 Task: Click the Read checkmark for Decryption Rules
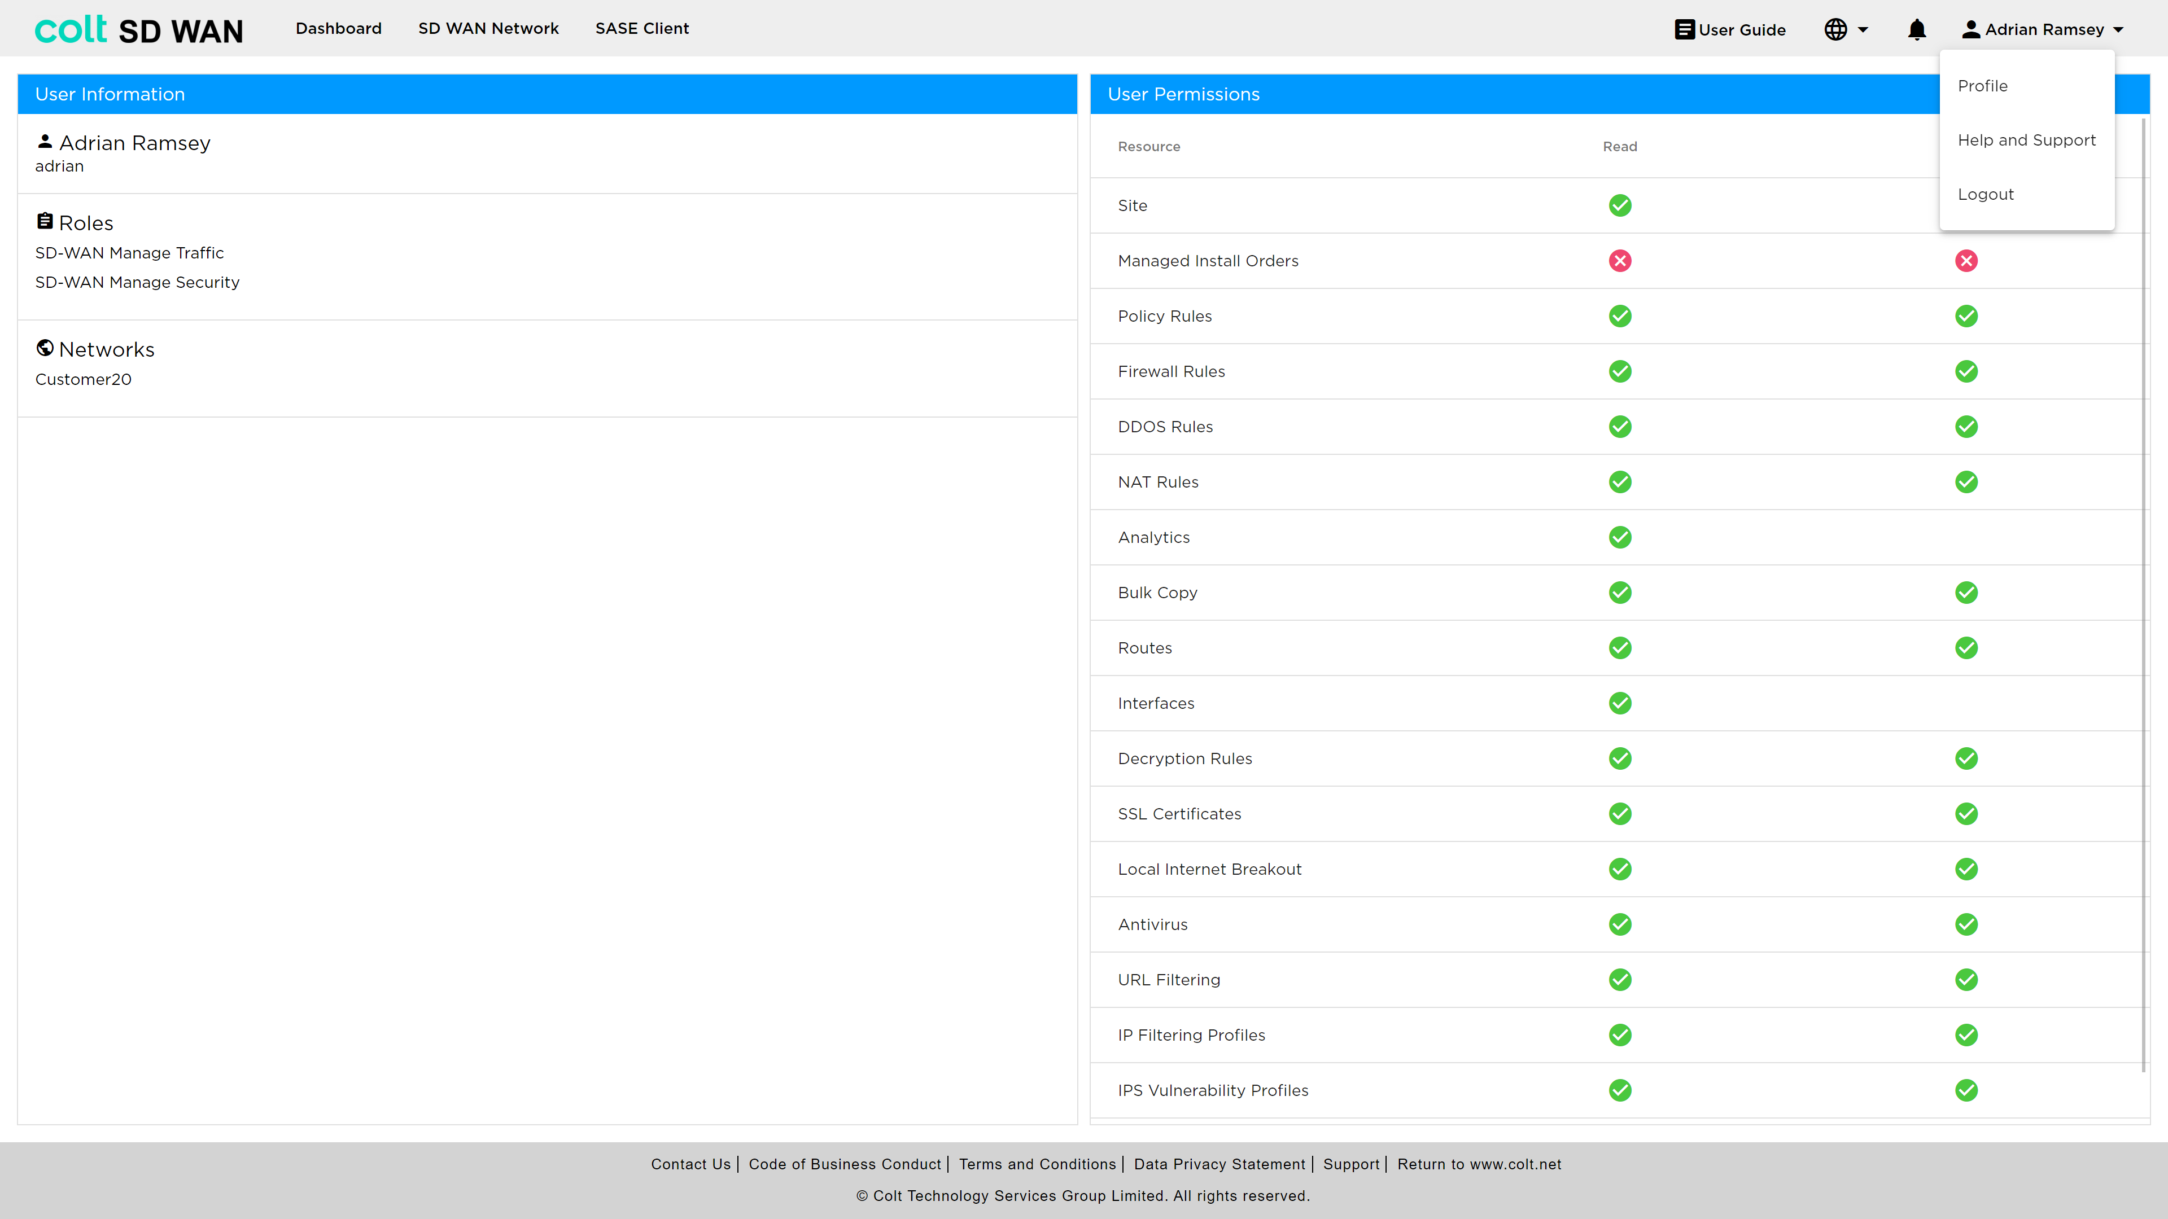[1620, 759]
